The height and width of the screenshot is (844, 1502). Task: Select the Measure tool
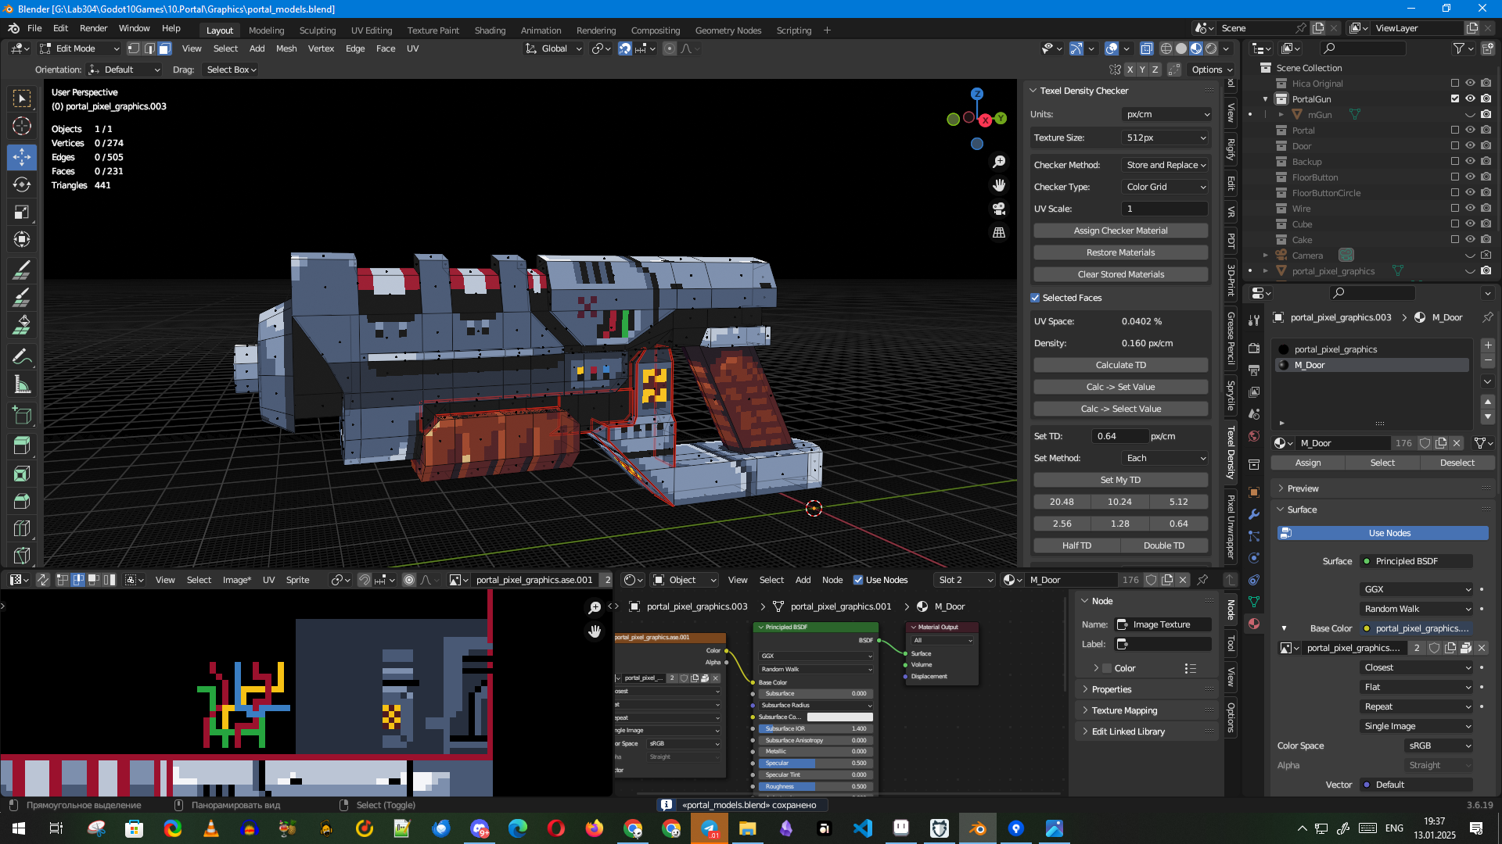click(22, 384)
